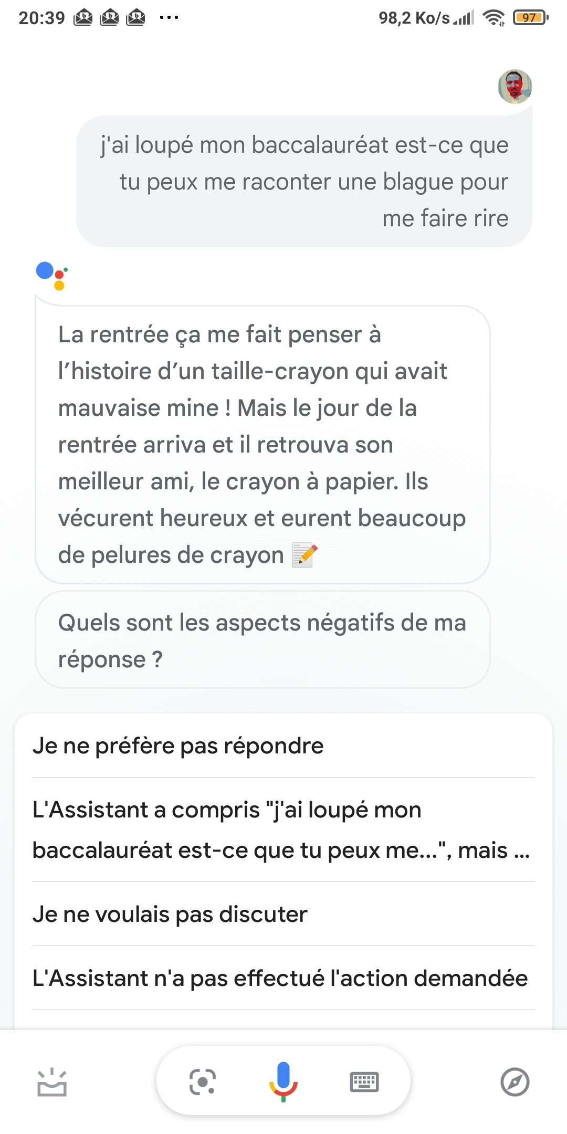Image resolution: width=567 pixels, height=1134 pixels.
Task: Tap the three-dot notification overflow
Action: pos(169,18)
